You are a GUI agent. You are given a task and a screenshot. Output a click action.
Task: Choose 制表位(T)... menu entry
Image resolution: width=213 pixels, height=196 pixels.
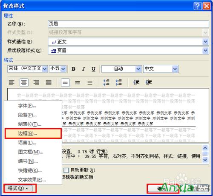33,124
